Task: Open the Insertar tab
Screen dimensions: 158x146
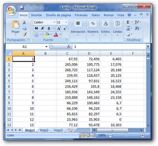Action: 36,15
